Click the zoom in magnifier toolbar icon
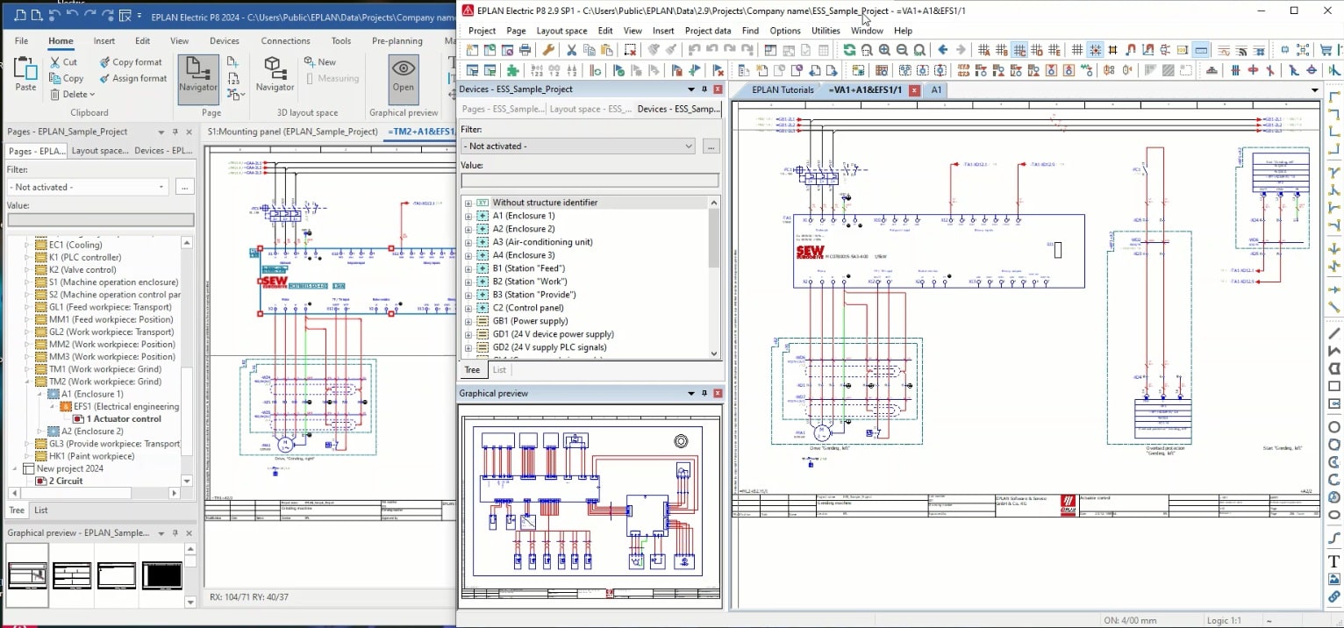 [x=884, y=50]
